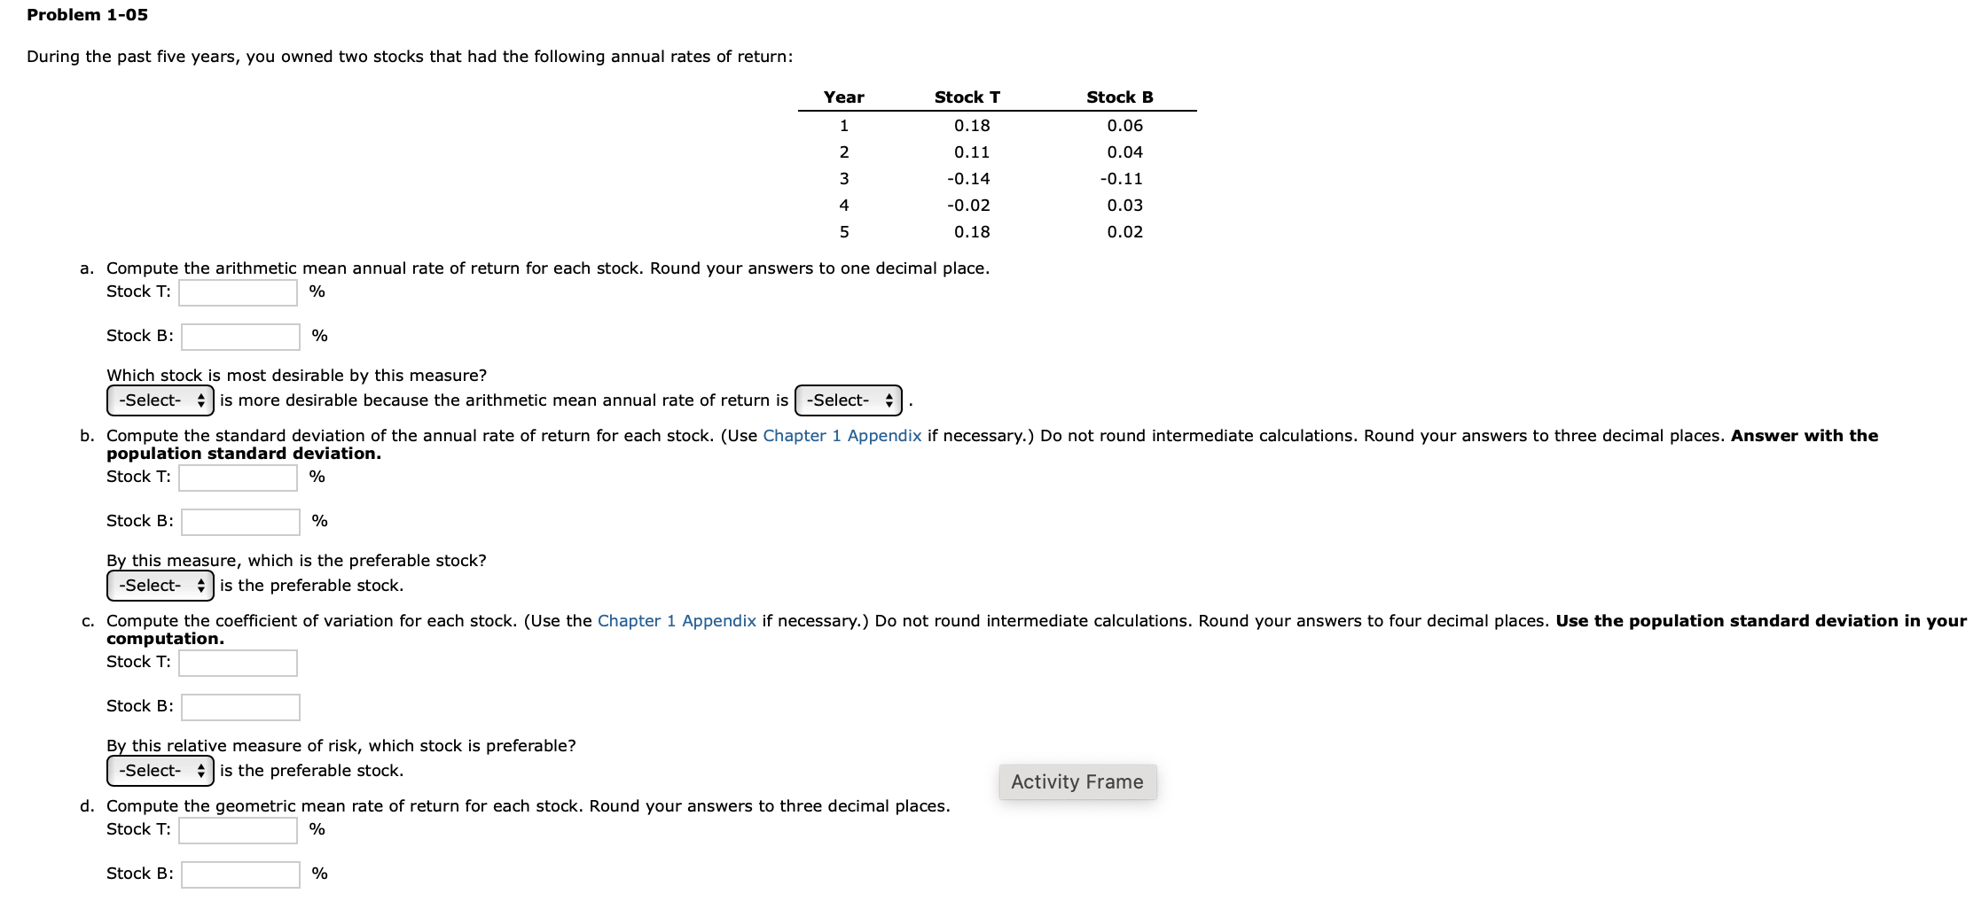Select the Stock B column header

1119,97
